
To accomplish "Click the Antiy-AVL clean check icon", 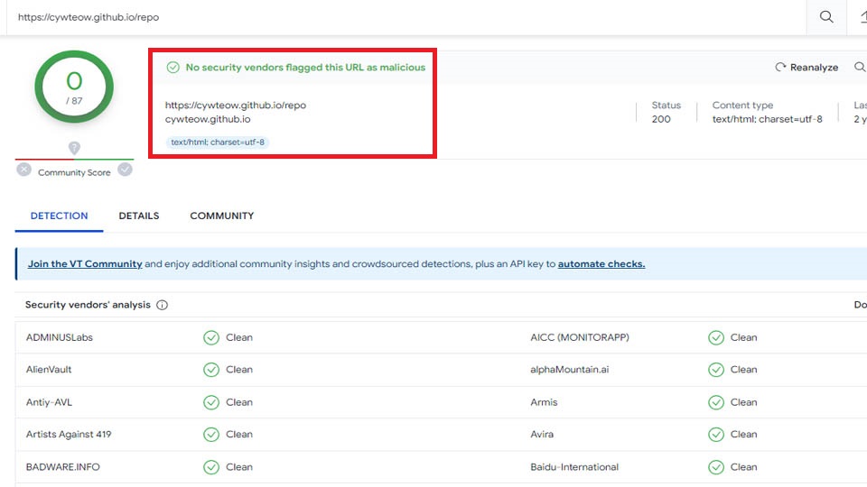I will pos(211,402).
